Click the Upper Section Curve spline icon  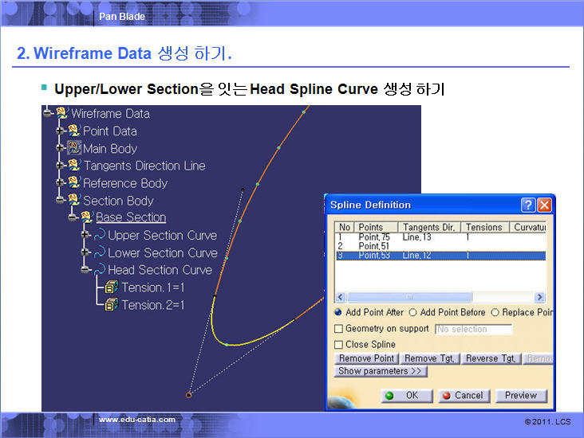coord(100,236)
